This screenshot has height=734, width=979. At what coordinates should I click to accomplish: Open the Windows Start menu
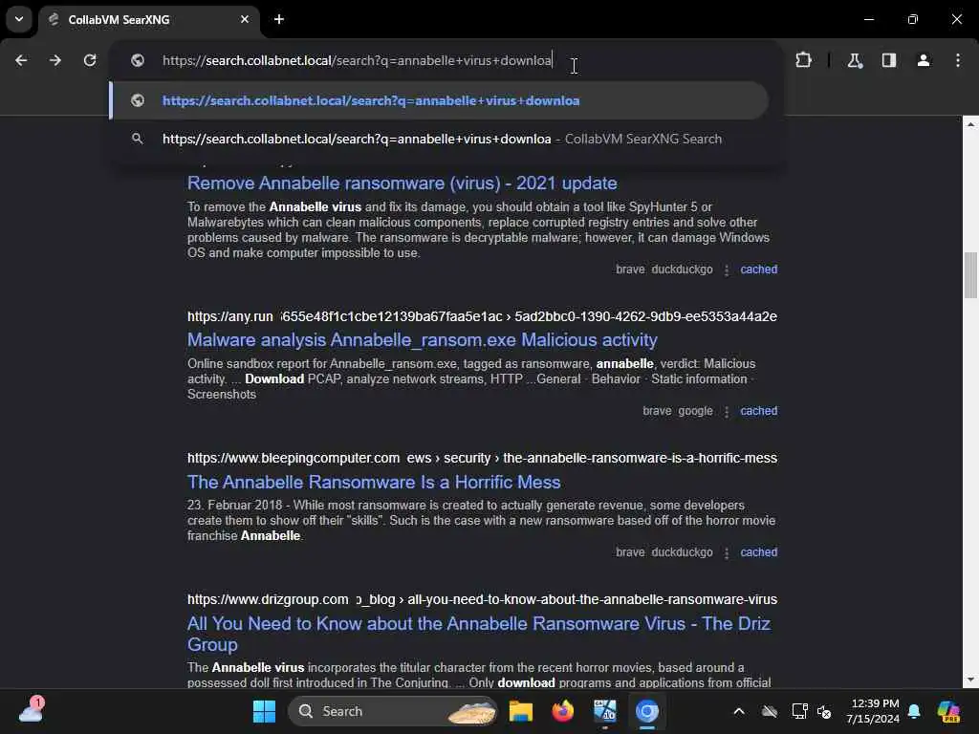point(264,711)
